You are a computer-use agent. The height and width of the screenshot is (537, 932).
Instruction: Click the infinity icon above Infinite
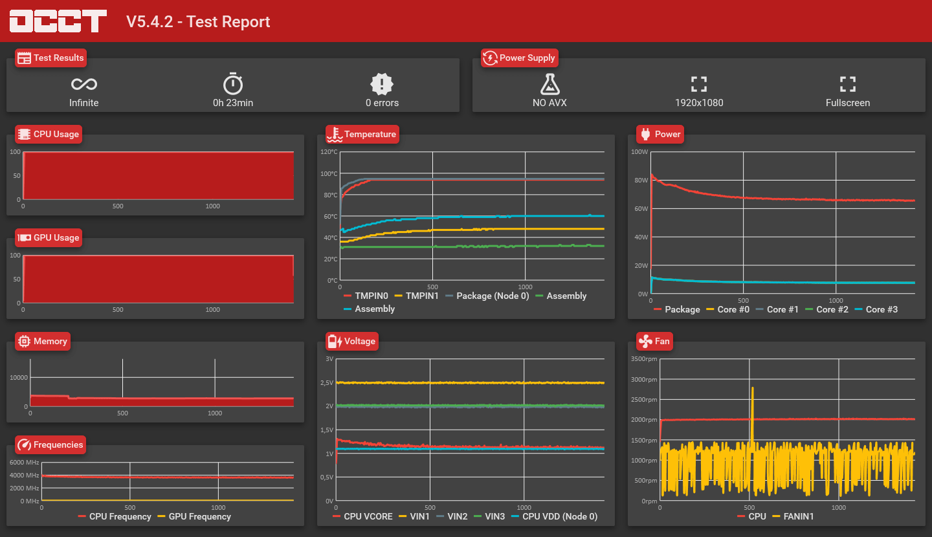(x=84, y=84)
